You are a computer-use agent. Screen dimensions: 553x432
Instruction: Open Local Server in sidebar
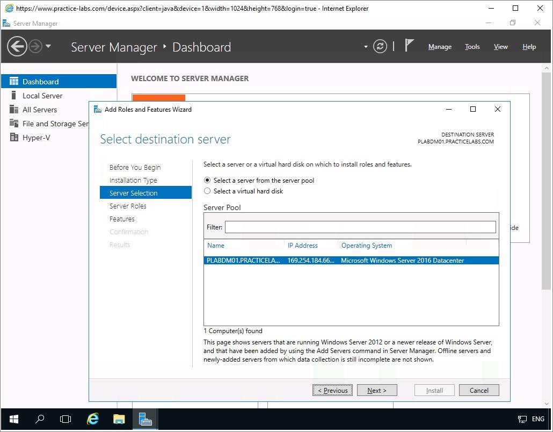(x=42, y=96)
